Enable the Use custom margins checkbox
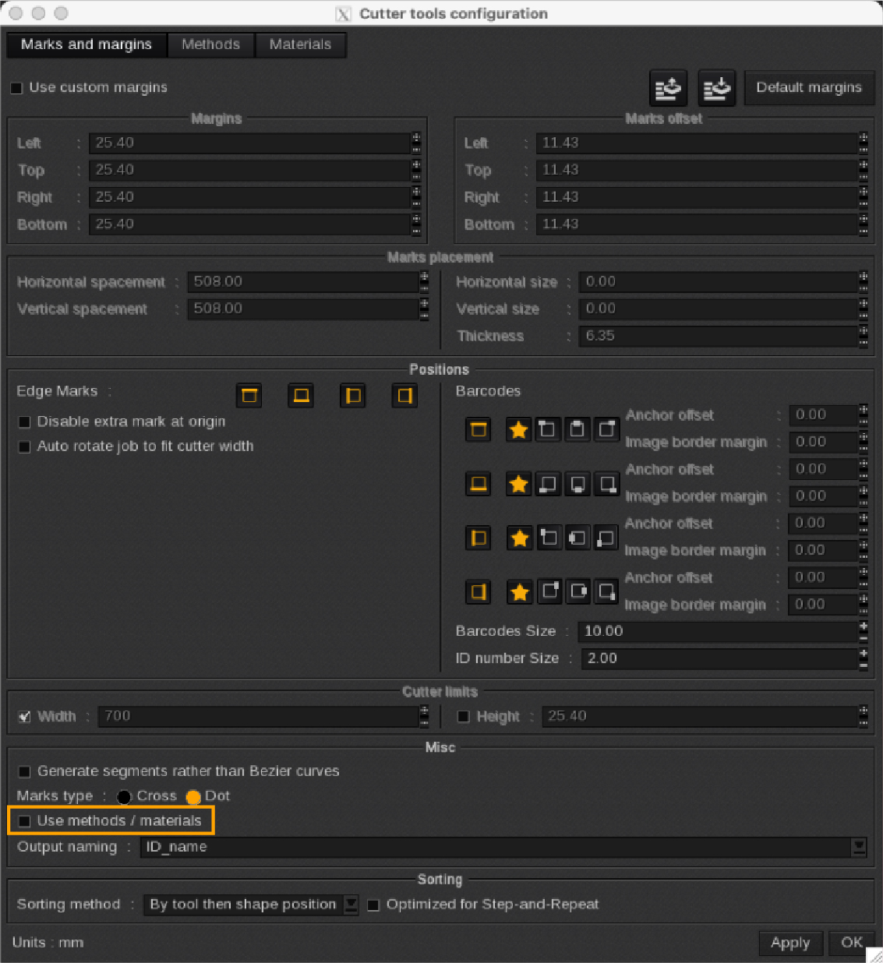 pos(16,87)
